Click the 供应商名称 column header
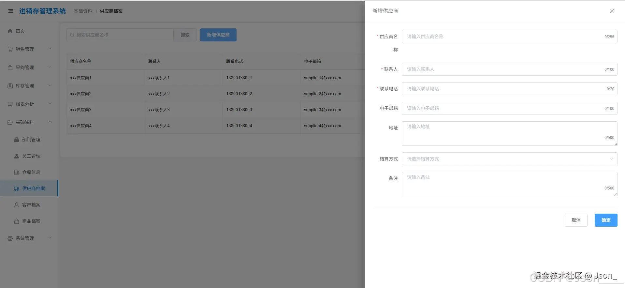 [80, 61]
